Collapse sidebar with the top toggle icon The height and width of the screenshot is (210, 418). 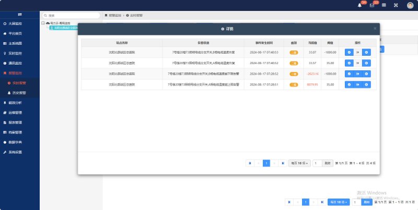pos(19,15)
